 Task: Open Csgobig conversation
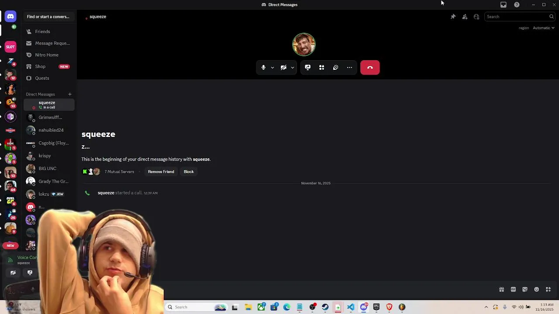click(49, 143)
